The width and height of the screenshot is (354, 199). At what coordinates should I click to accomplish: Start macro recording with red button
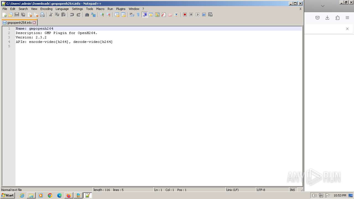pyautogui.click(x=185, y=15)
